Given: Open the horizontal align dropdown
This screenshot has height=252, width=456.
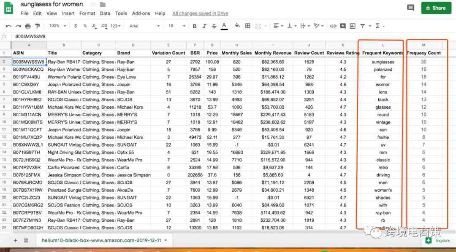Looking at the screenshot, I should (x=278, y=26).
